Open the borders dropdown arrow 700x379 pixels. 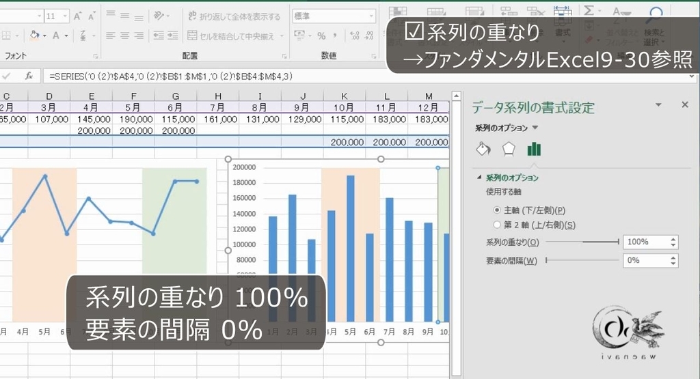17,36
